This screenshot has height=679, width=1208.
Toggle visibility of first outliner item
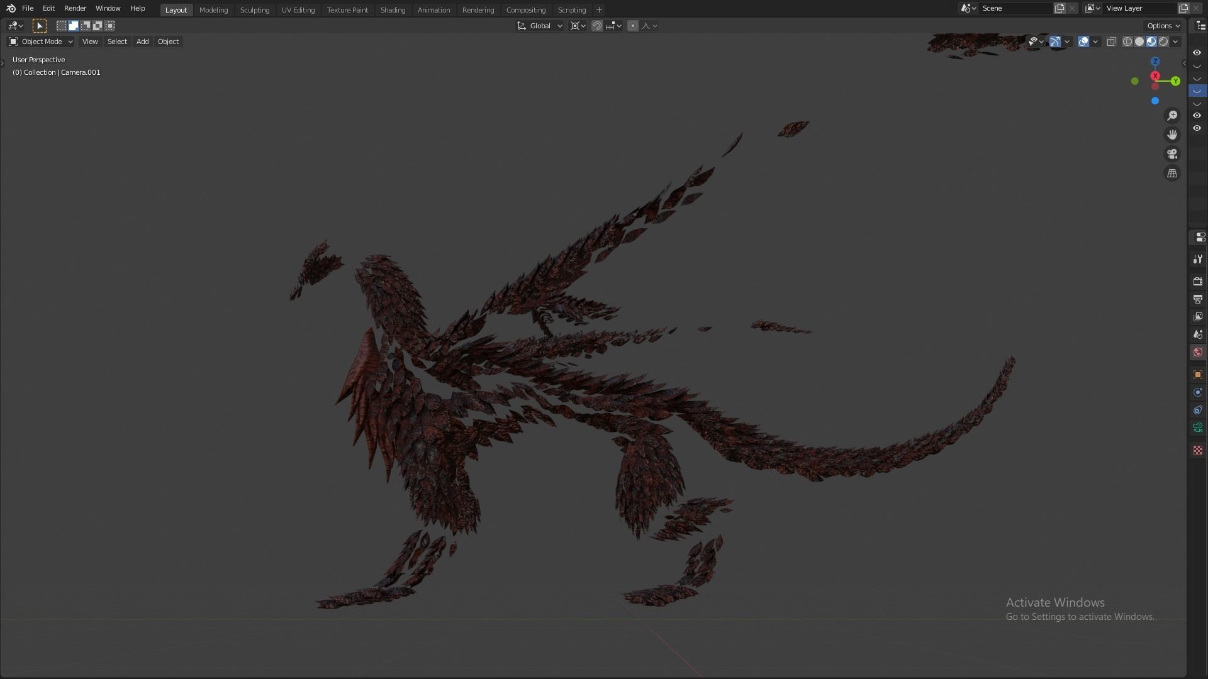coord(1197,53)
